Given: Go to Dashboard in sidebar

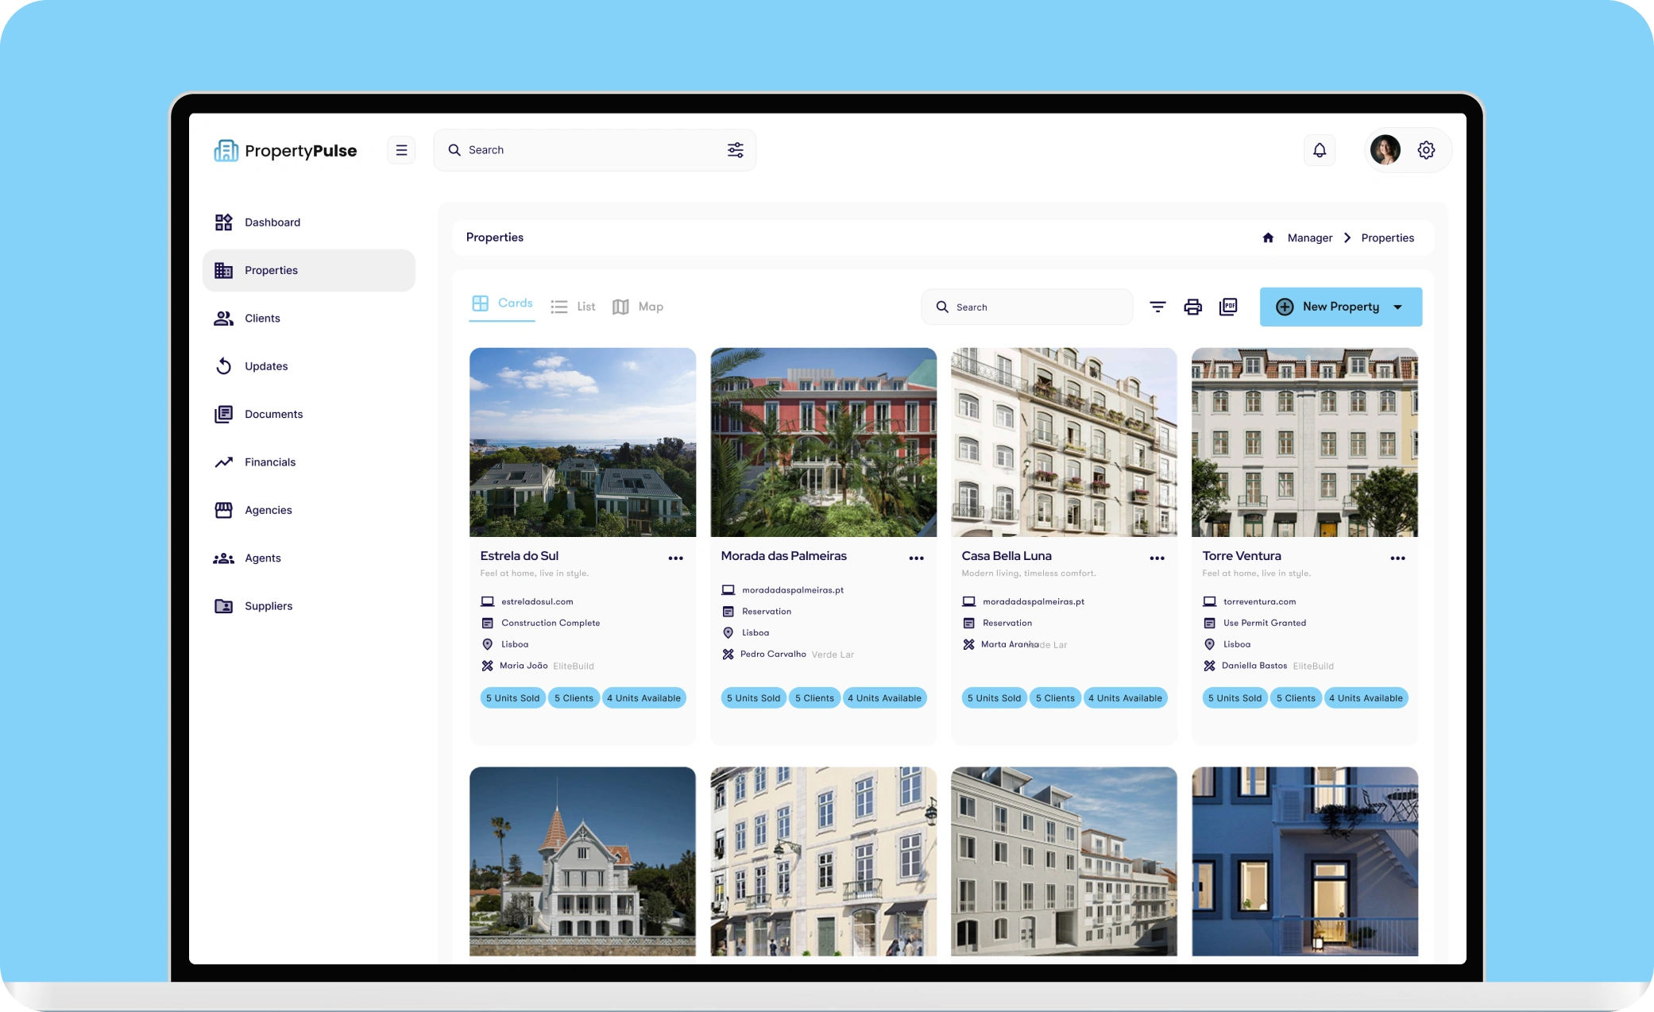Looking at the screenshot, I should click(x=309, y=222).
